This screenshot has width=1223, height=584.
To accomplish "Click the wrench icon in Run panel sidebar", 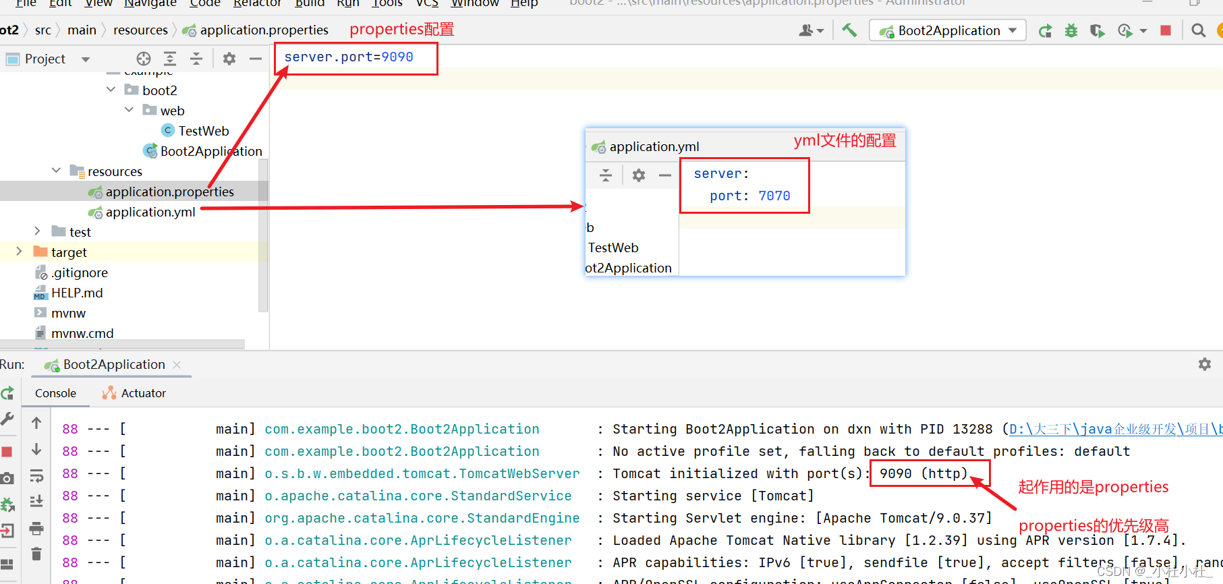I will pos(7,419).
